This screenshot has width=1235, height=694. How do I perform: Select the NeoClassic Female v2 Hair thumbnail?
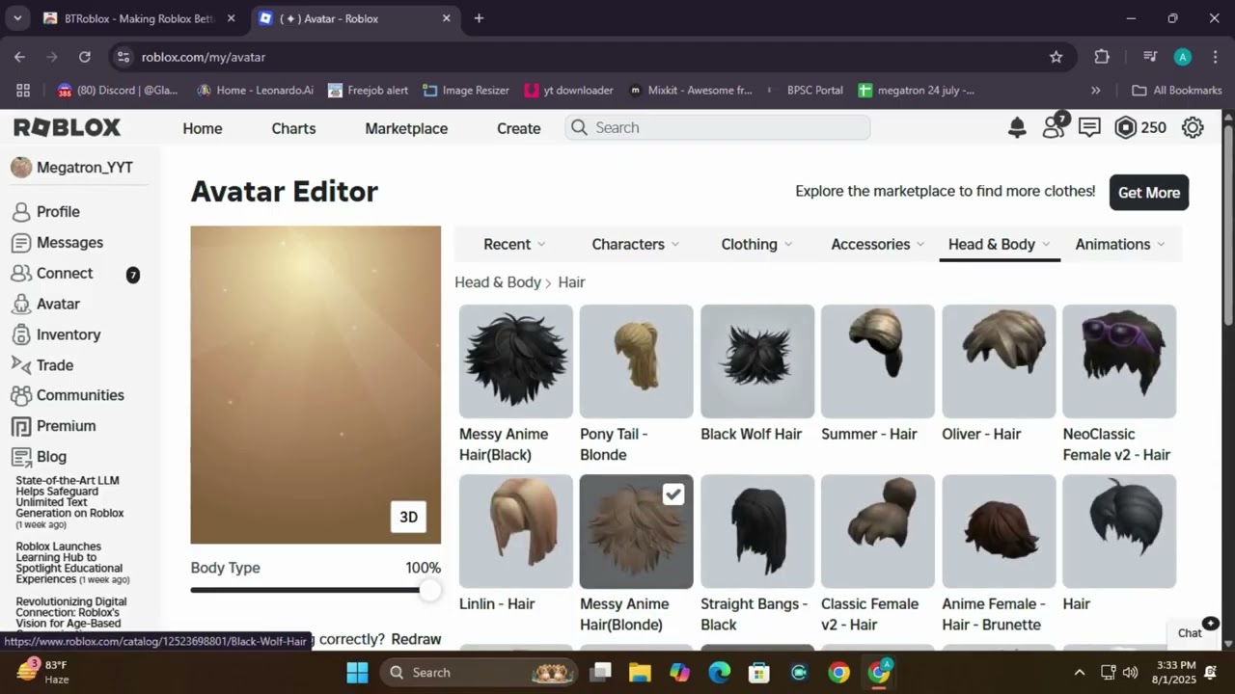[1119, 361]
